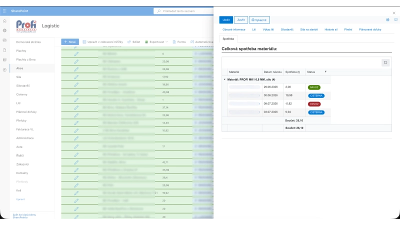
Task: Switch to Historie sil tab
Action: [x=331, y=29]
